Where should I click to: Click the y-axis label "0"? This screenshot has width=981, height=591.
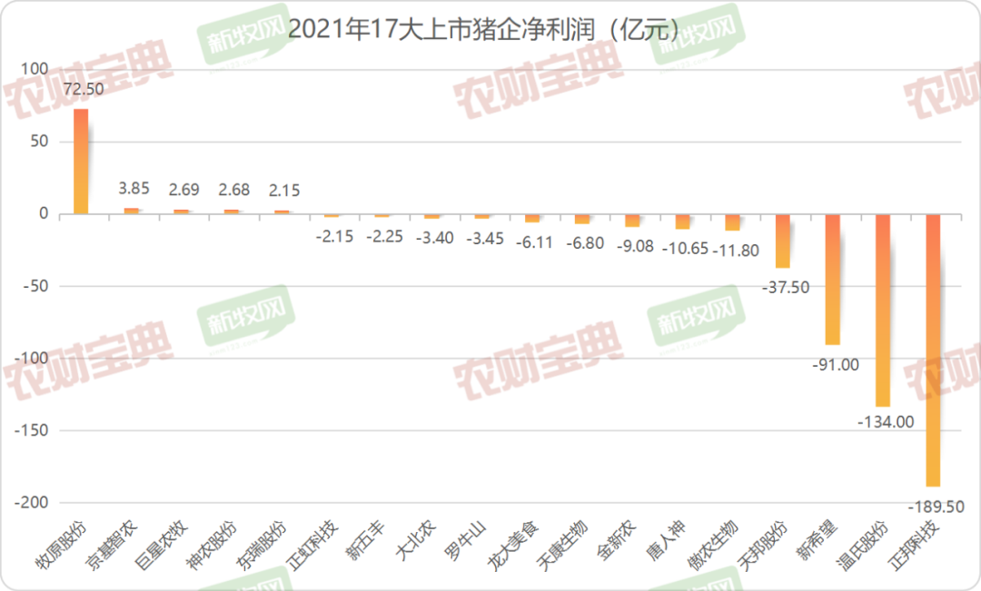(44, 214)
